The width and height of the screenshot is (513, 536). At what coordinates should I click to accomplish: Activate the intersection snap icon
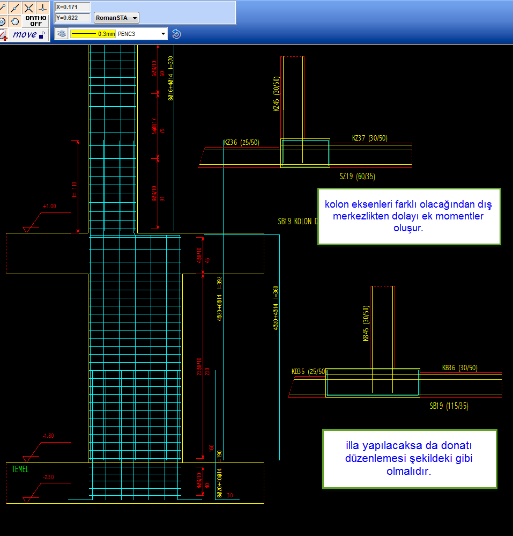click(x=28, y=8)
